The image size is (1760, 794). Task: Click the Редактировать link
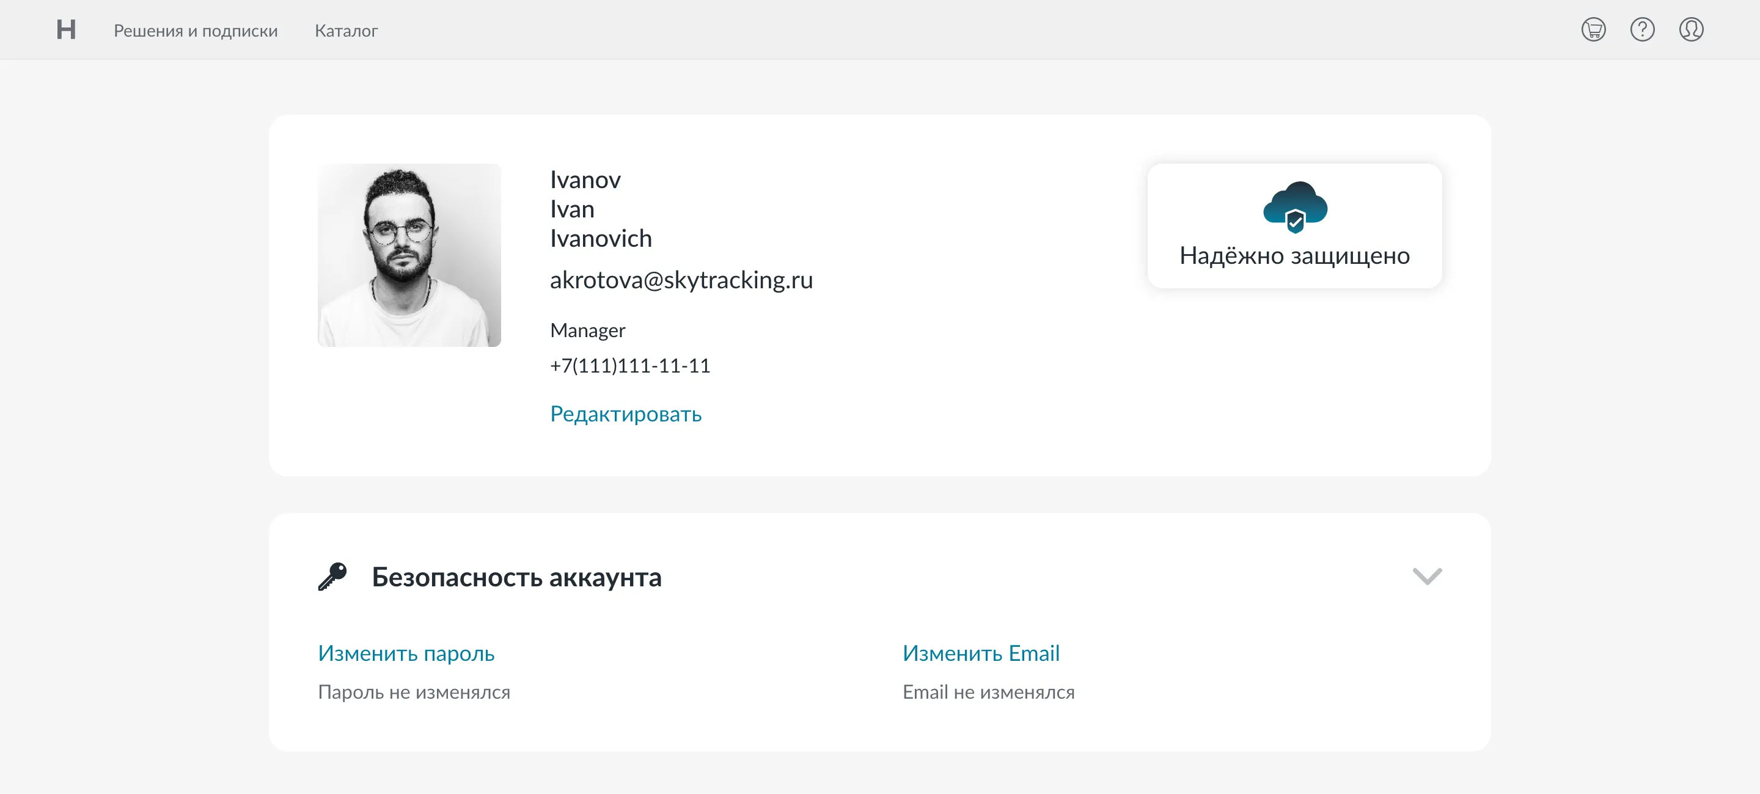[625, 413]
